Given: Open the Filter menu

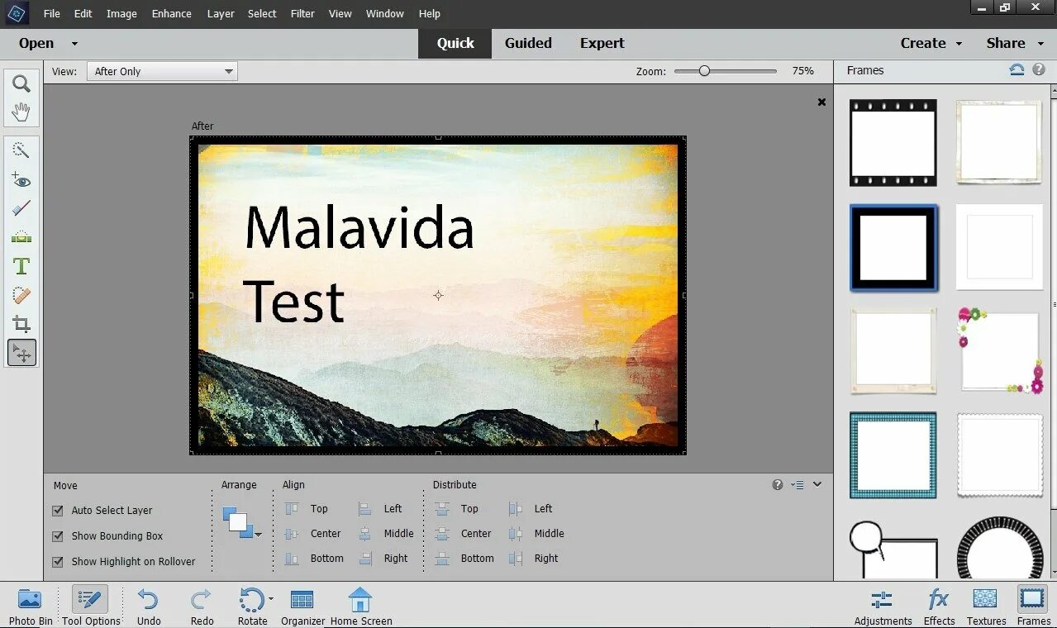Looking at the screenshot, I should [302, 13].
